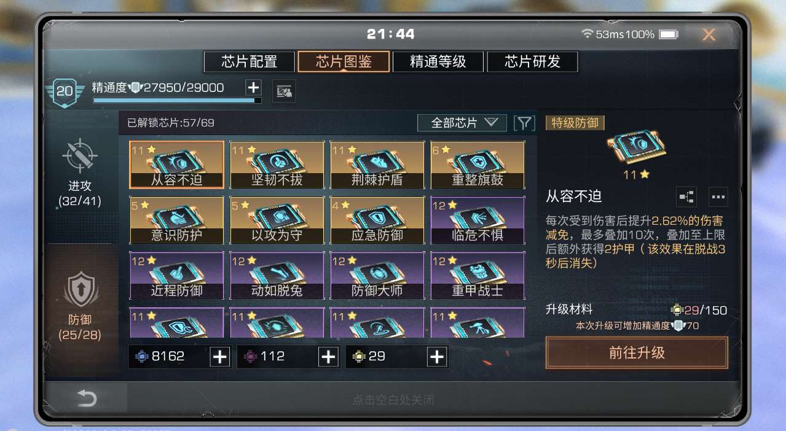Viewport: 786px width, 431px height.
Task: Add more blue chip currency (8162)
Action: (x=220, y=356)
